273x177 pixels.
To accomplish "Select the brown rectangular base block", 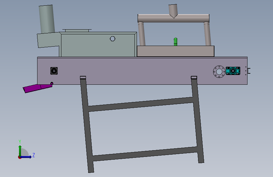I will 175,51.
